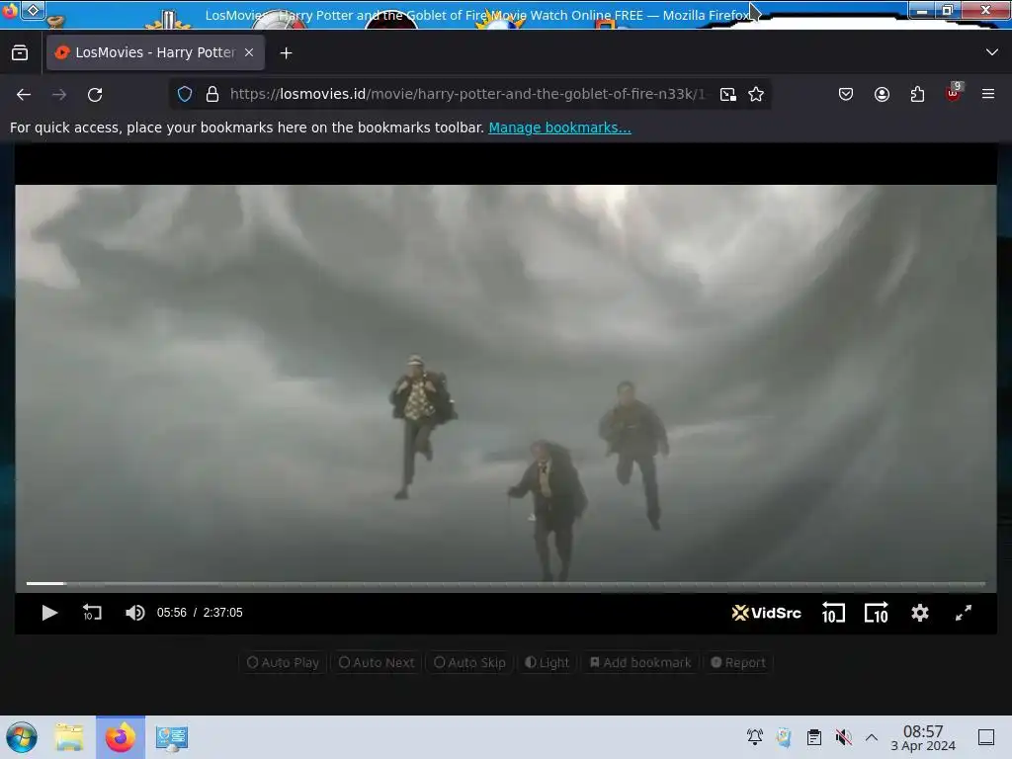Toggle Light mode for player
Screen dimensions: 1012x759
547,663
